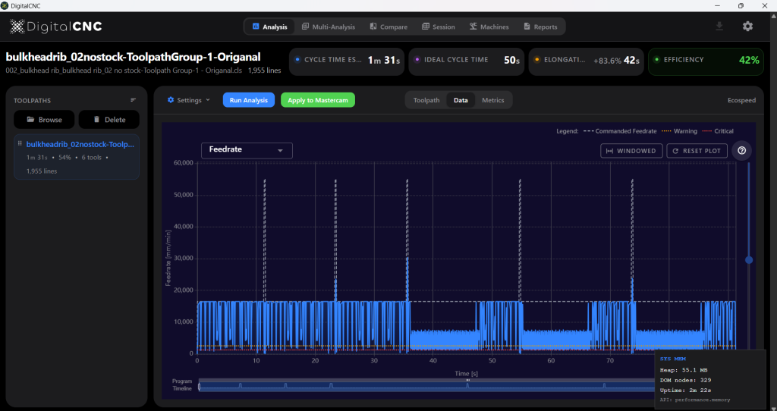Expand the Settings dropdown
Viewport: 777px width, 411px height.
tap(189, 100)
